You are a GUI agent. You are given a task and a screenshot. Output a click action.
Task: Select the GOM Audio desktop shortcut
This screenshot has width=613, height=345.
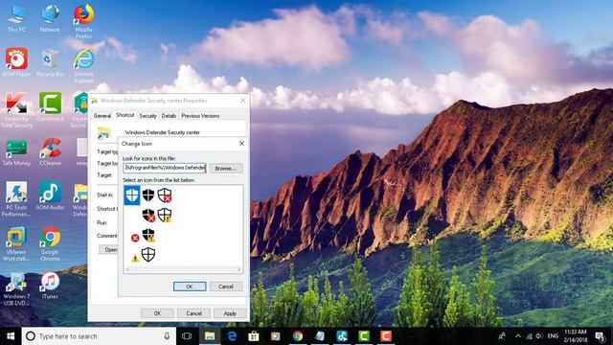coord(50,196)
